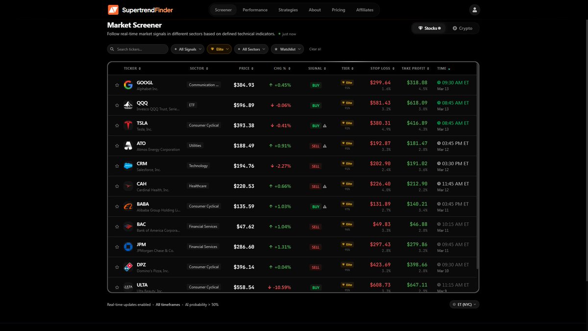Sort table by Time column
Image resolution: width=588 pixels, height=331 pixels.
[x=443, y=69]
